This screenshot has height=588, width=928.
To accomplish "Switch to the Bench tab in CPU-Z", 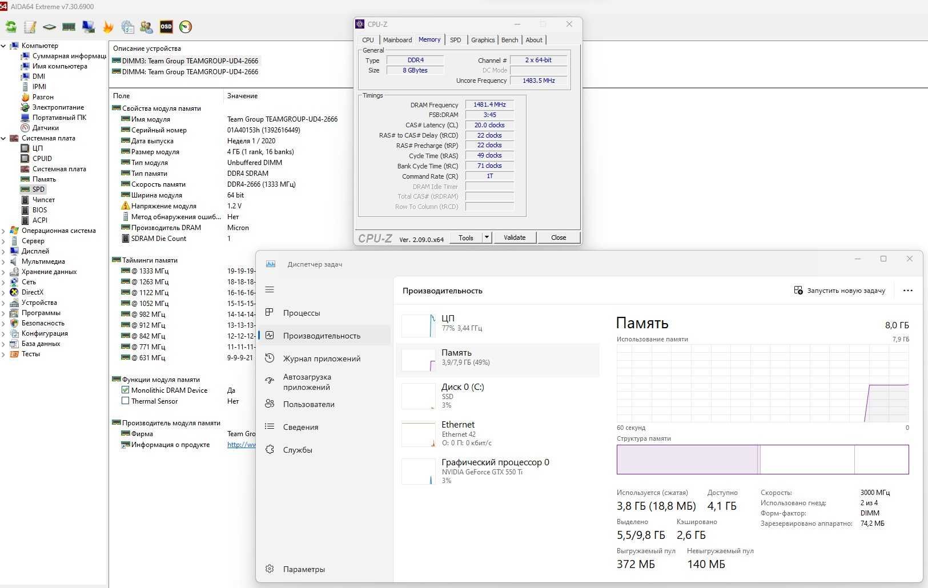I will [x=510, y=40].
